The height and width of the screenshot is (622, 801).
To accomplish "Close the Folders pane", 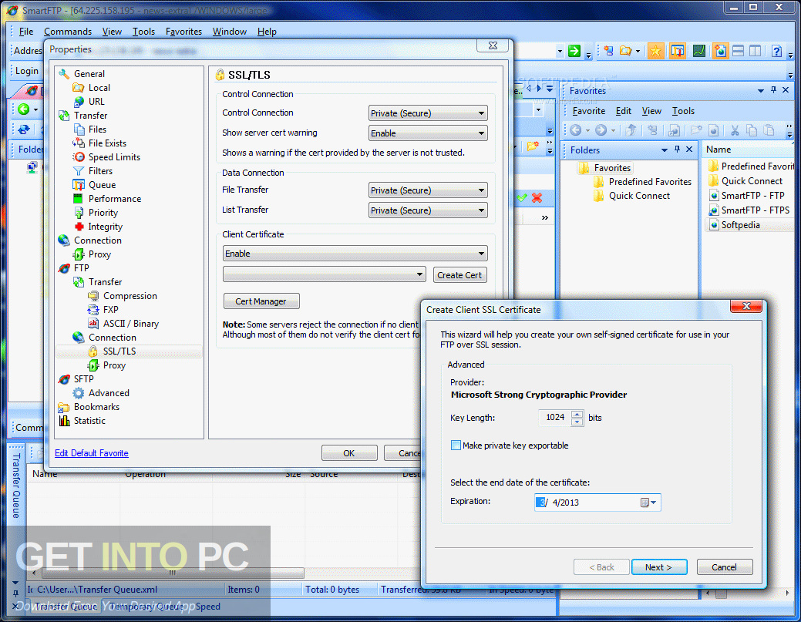I will tap(689, 149).
